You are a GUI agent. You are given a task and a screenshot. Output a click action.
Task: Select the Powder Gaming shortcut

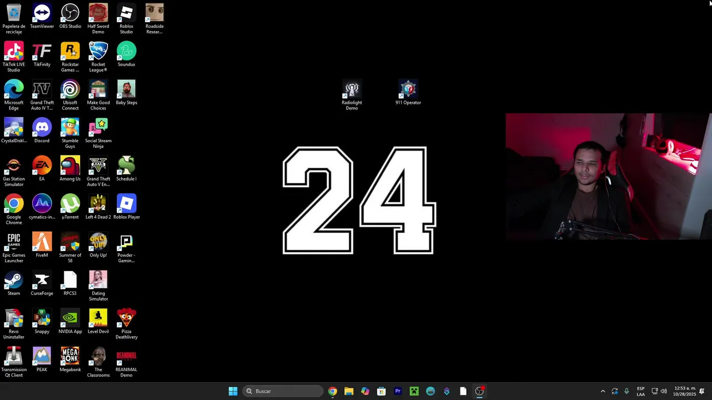[126, 248]
